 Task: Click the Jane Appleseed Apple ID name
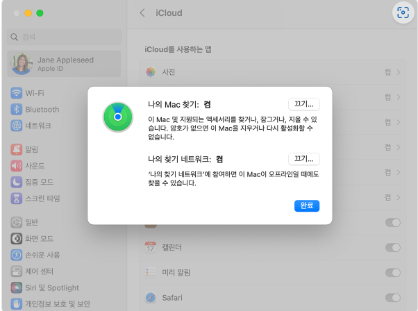pos(65,60)
